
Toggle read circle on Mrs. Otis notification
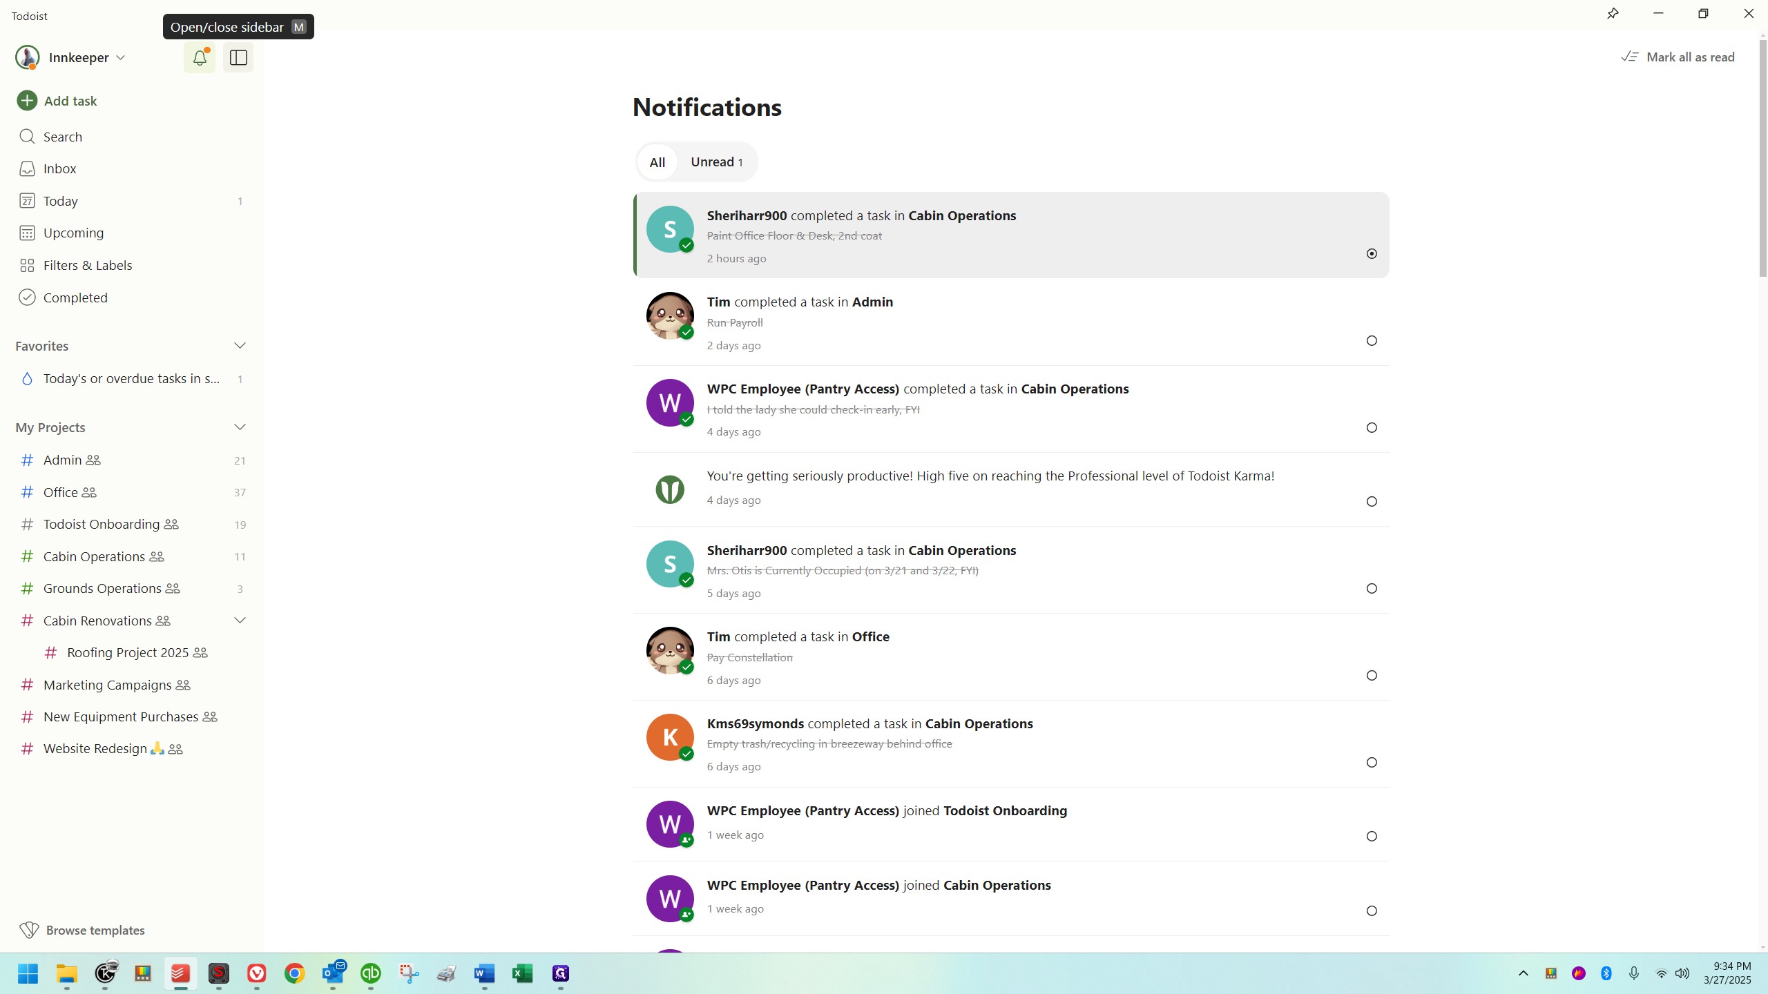[1372, 589]
